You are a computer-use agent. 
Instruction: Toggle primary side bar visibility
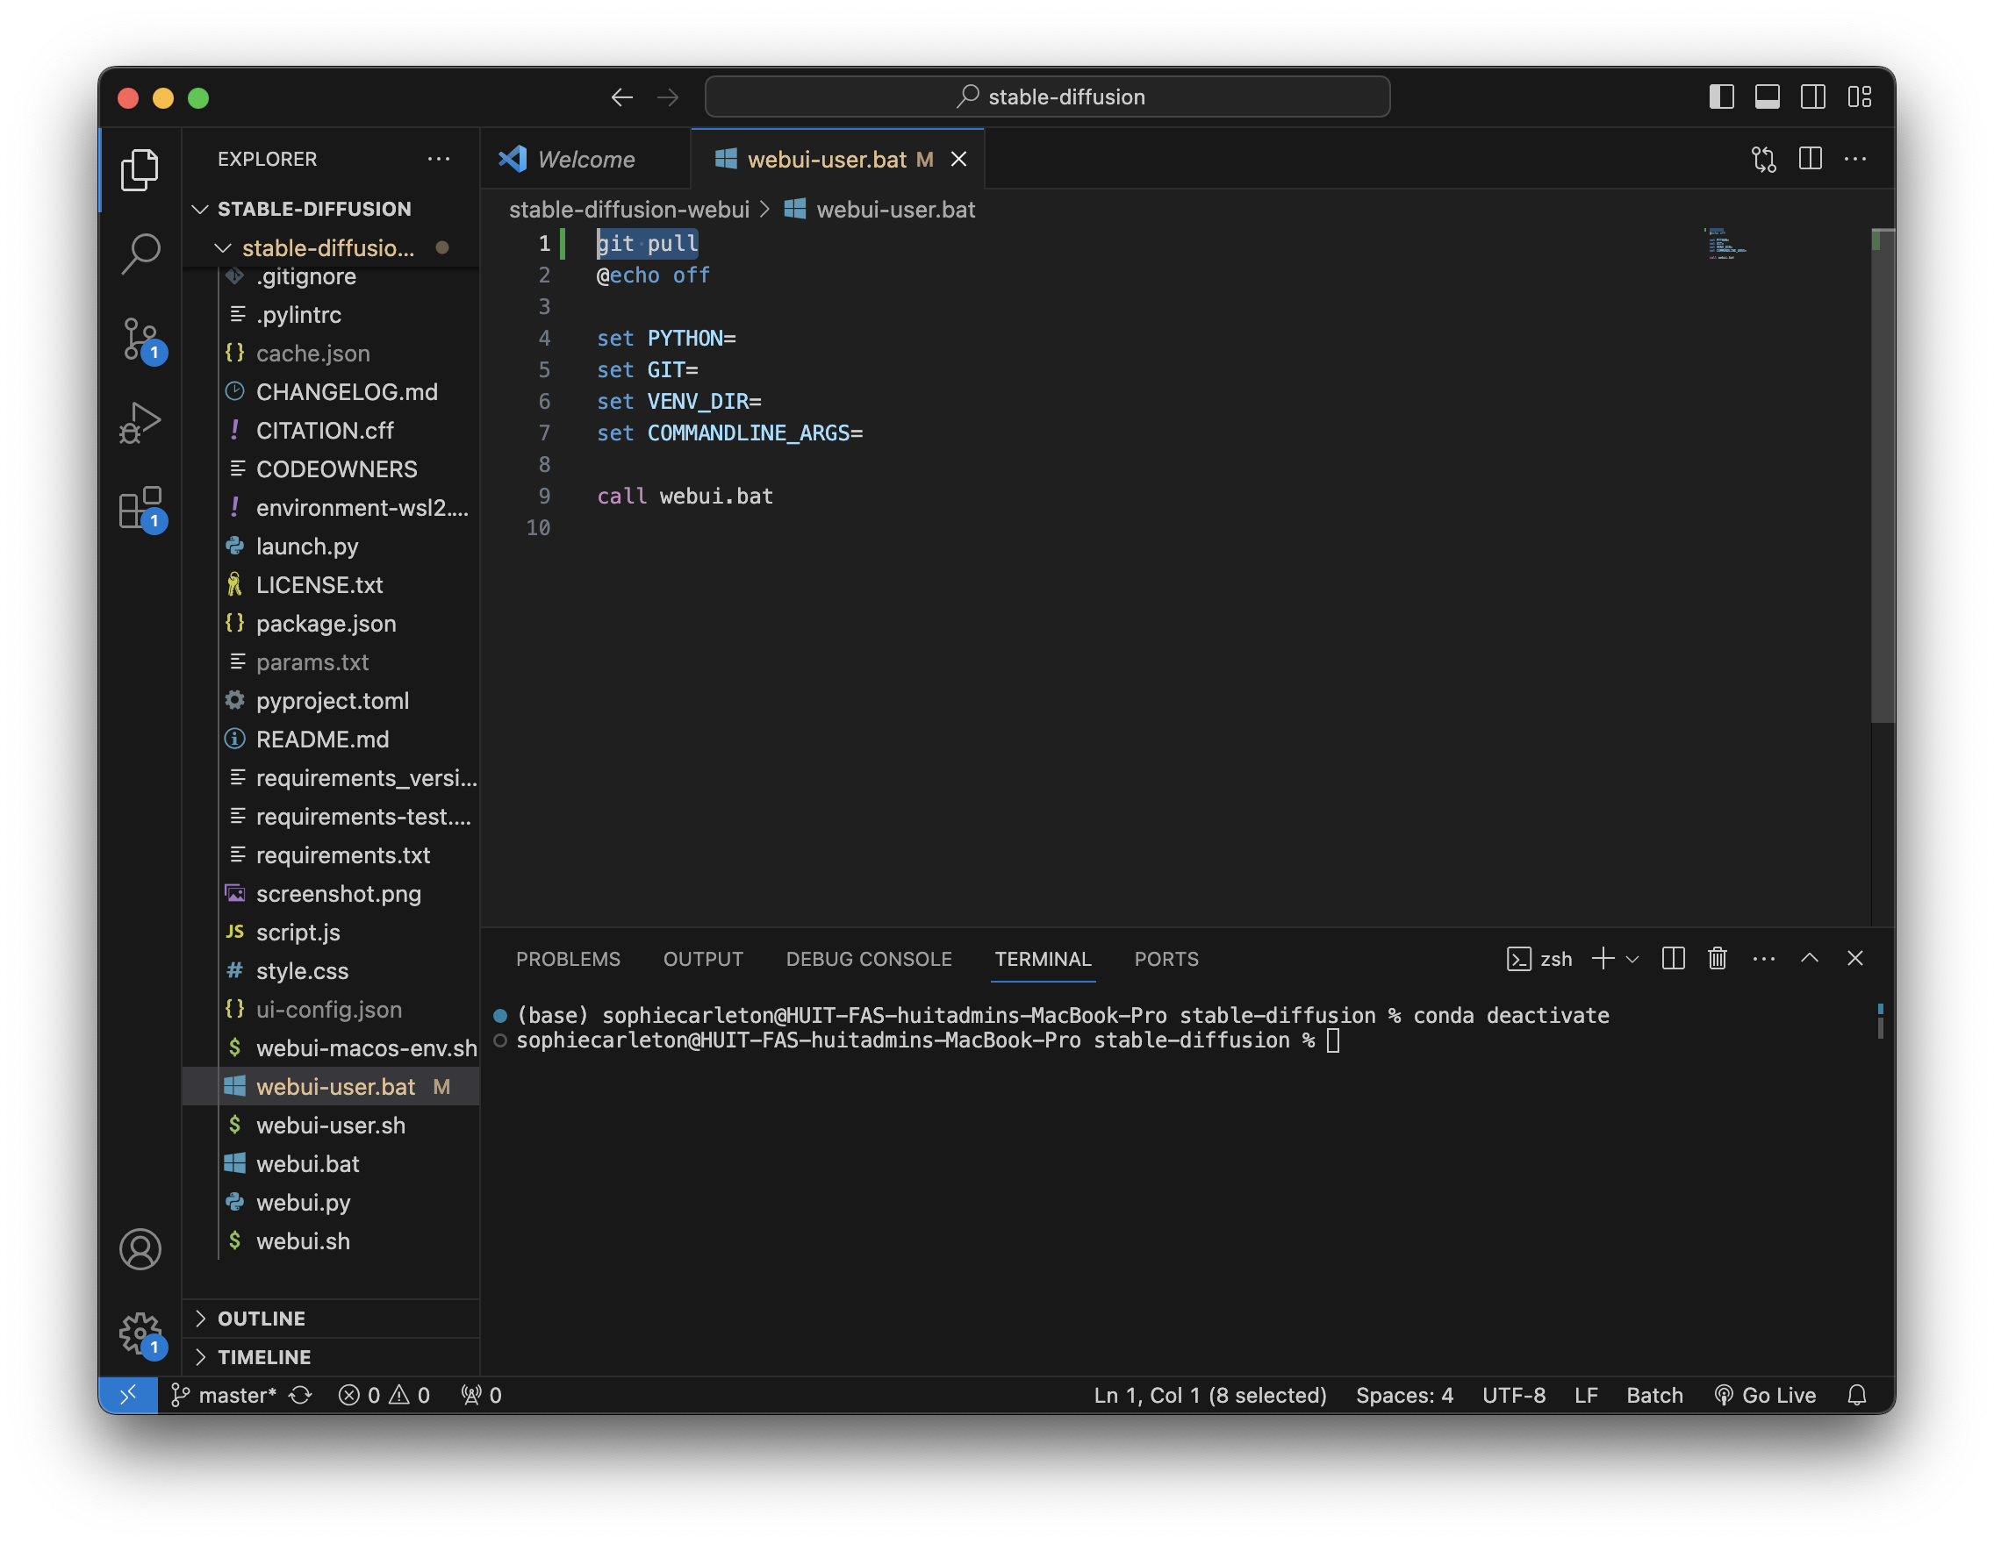(1721, 96)
